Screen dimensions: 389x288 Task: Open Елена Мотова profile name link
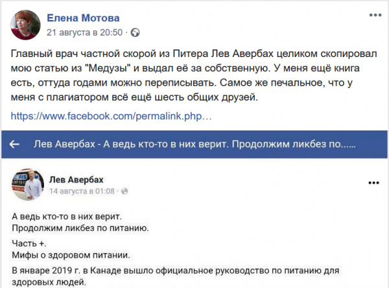click(80, 18)
